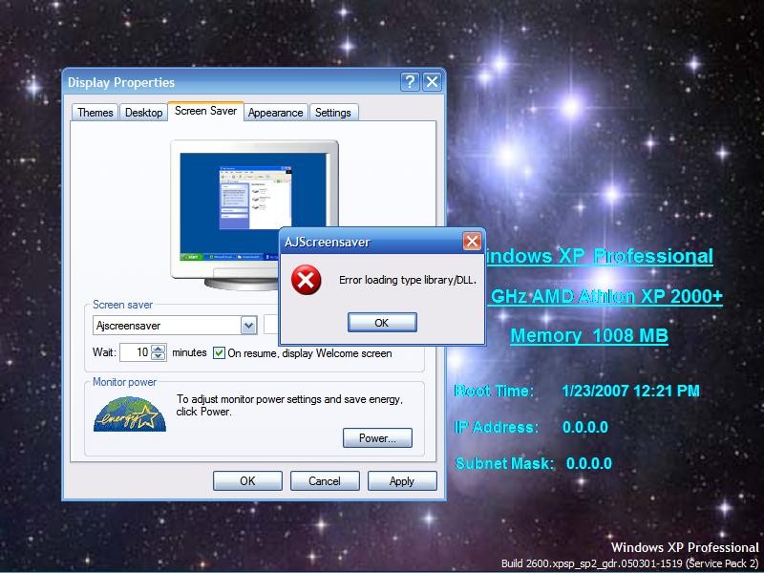Image resolution: width=764 pixels, height=573 pixels.
Task: Click the Display Properties help question-mark button
Action: click(x=410, y=82)
